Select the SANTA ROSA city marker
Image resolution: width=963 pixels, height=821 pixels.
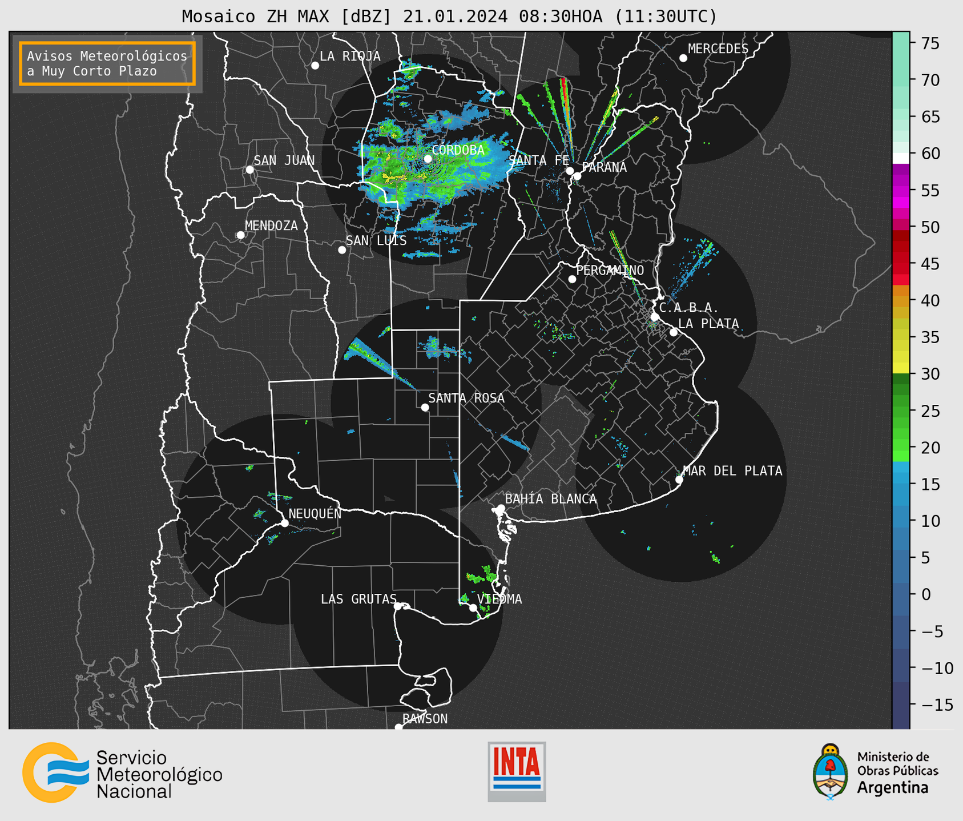[x=425, y=407]
